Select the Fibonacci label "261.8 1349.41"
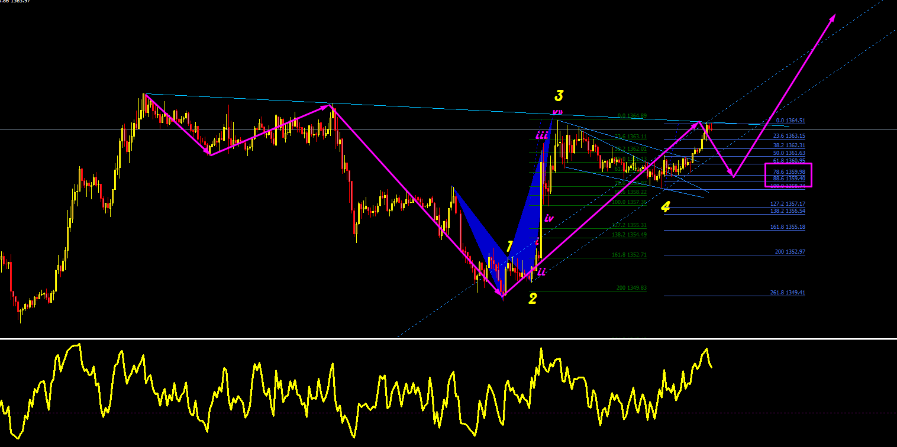The width and height of the screenshot is (897, 447). click(788, 293)
